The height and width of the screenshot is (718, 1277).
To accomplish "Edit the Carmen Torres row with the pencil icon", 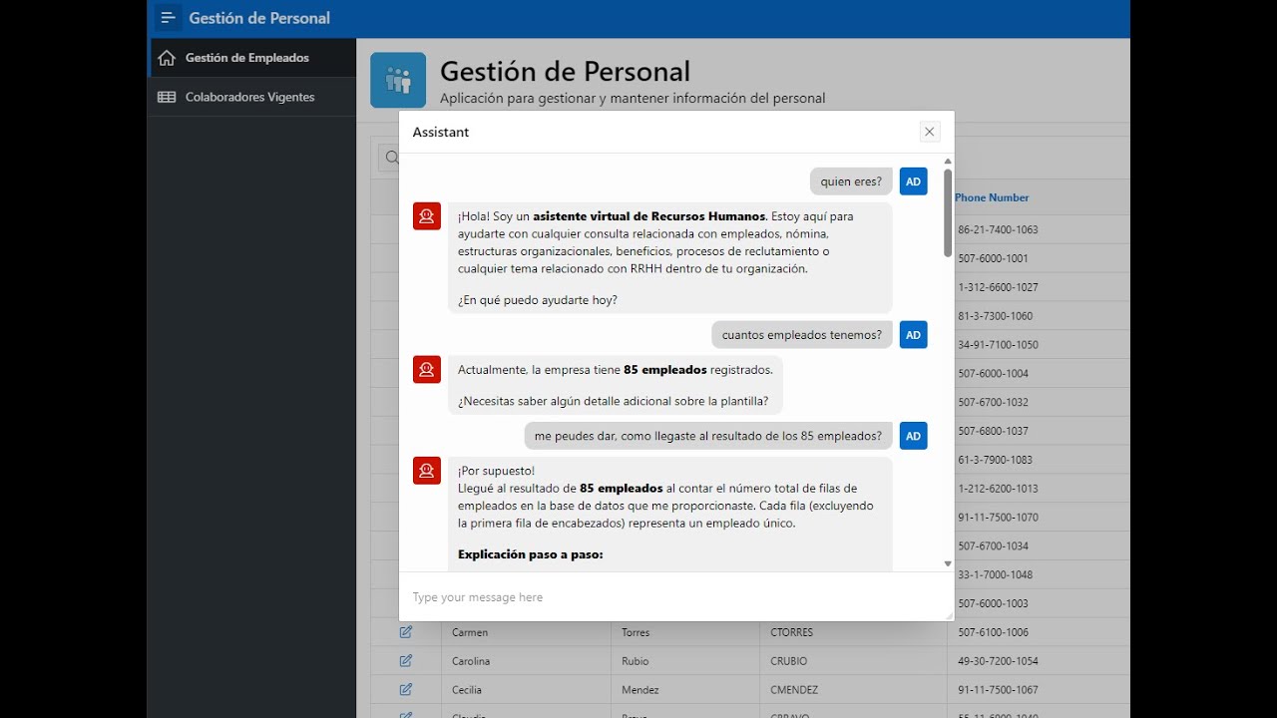I will pos(406,632).
